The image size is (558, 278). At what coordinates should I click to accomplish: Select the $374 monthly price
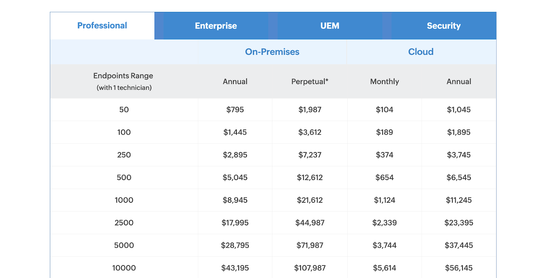click(384, 155)
